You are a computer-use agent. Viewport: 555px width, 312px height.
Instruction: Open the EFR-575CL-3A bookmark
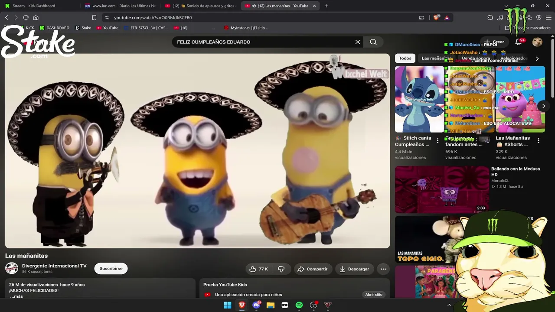pyautogui.click(x=146, y=28)
